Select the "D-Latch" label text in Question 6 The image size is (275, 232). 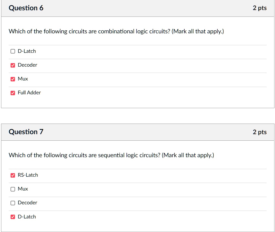(27, 51)
